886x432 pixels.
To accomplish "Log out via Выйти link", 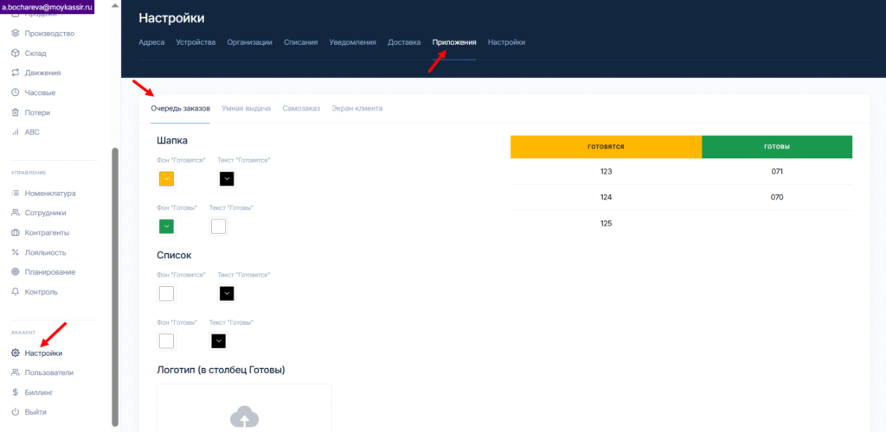I will (x=35, y=412).
